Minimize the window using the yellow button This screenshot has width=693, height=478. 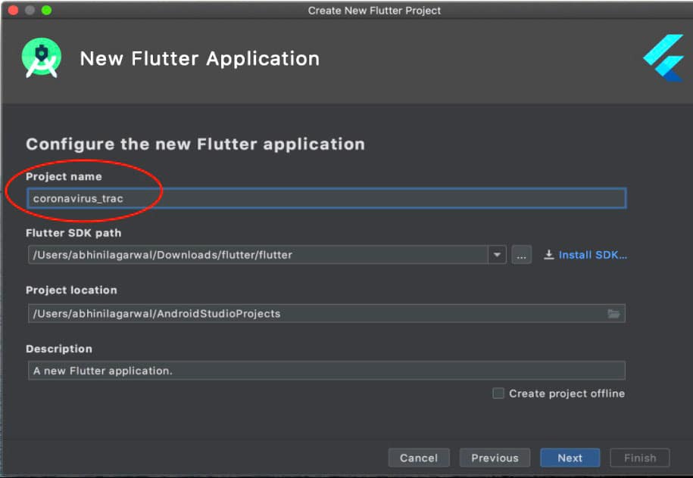click(x=30, y=11)
